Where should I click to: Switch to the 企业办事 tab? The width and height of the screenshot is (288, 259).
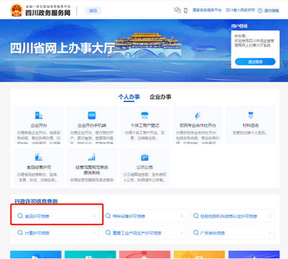tap(160, 97)
